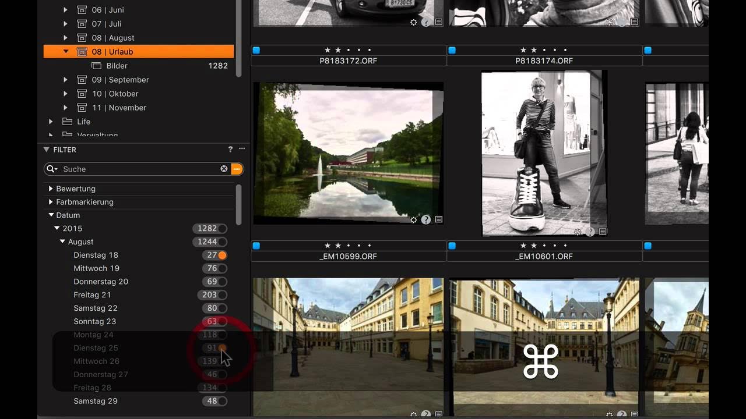Open Filter panel help question mark
The height and width of the screenshot is (419, 746).
(230, 150)
